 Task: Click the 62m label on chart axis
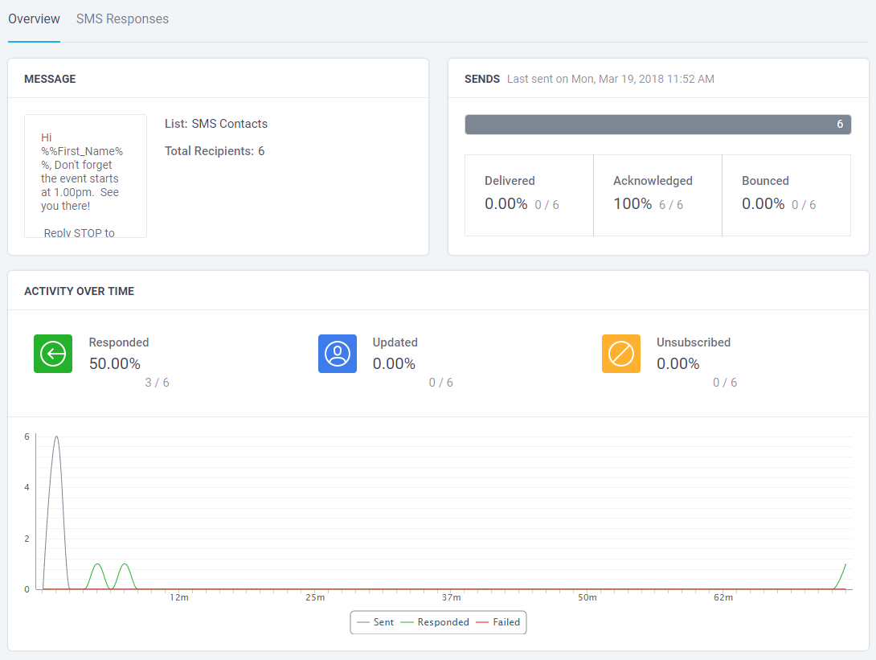pyautogui.click(x=723, y=597)
